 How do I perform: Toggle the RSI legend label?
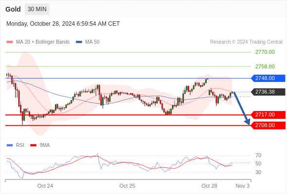tap(20, 145)
